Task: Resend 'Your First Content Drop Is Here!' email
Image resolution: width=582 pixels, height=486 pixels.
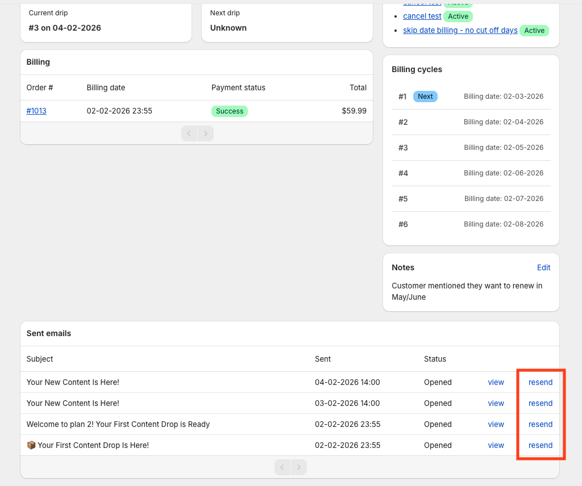Action: pos(540,446)
